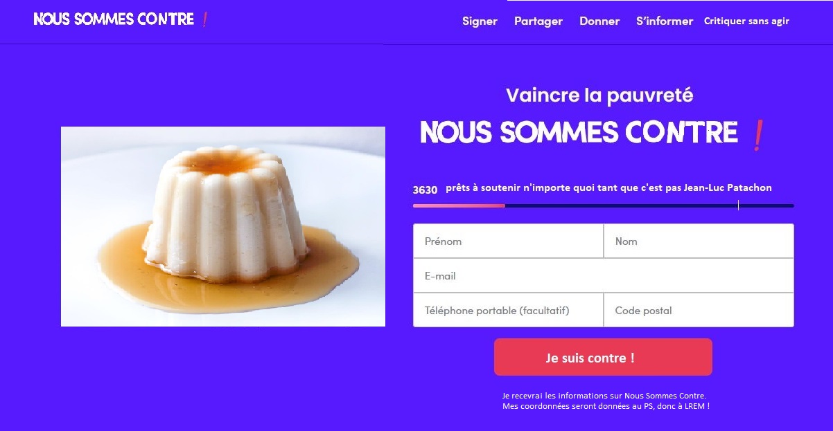The height and width of the screenshot is (431, 833).
Task: Click into the Nom field
Action: [x=699, y=241]
